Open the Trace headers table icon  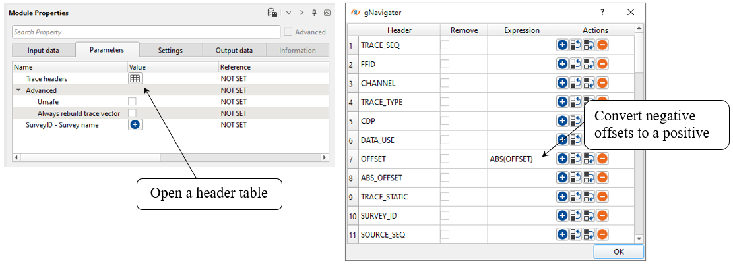[135, 78]
